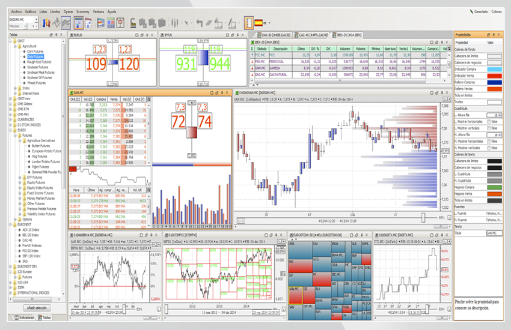
Task: Toggle L. Mostrar horizontales checkbox
Action: pyautogui.click(x=489, y=122)
